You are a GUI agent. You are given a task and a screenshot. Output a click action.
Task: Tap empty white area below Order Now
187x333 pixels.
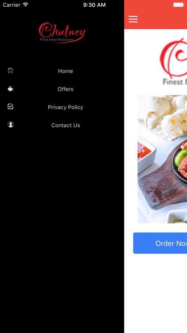156,293
